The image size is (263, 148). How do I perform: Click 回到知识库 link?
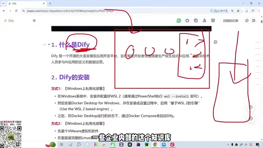coord(231,21)
